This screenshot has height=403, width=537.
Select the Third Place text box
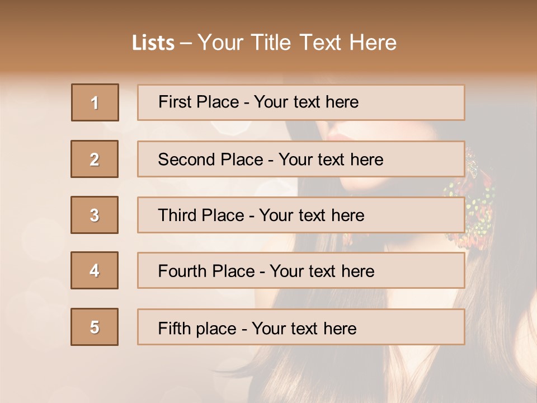pos(301,215)
